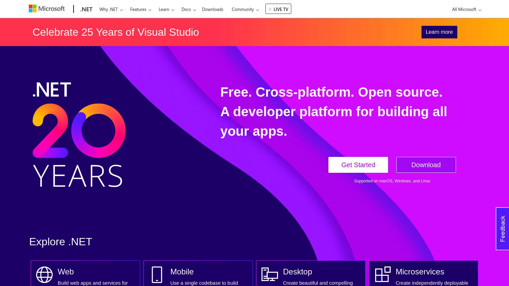Click the purple Download button
Screen dimensions: 509x286
pos(426,165)
